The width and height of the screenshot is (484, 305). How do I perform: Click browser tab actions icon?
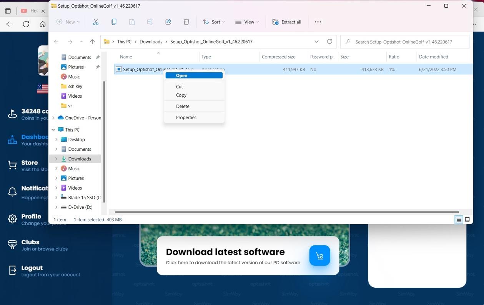(x=8, y=11)
